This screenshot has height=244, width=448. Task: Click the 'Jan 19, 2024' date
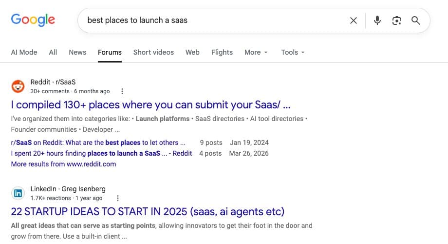tap(249, 142)
